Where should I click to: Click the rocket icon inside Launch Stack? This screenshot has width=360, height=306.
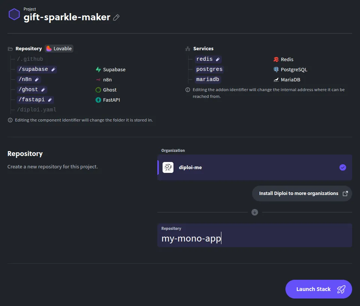point(341,289)
